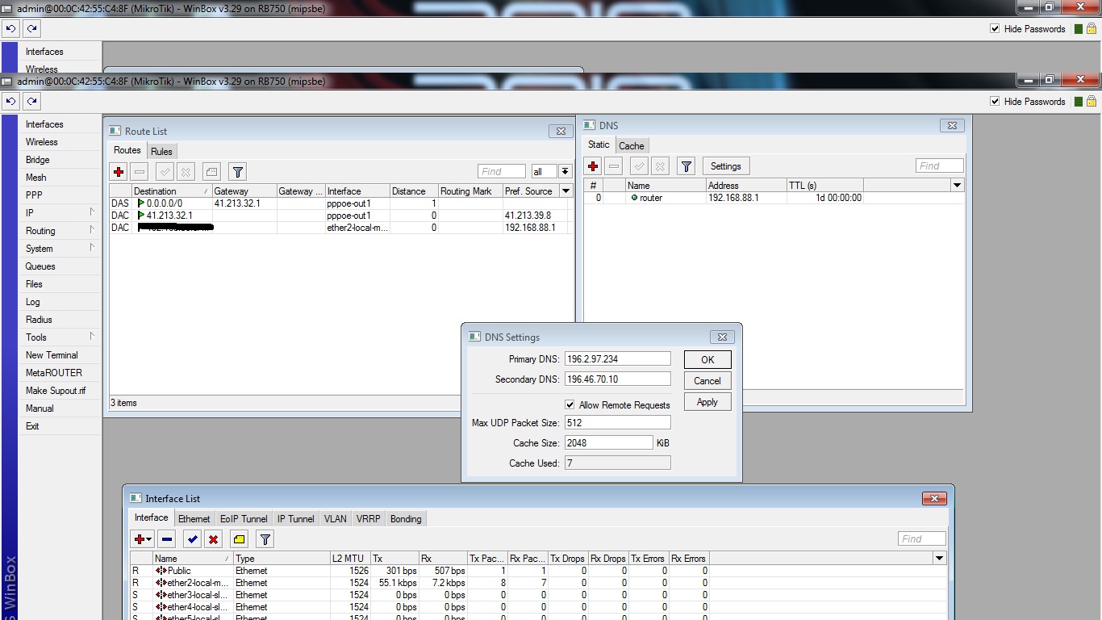Add a new route with the plus icon
Viewport: 1102px width, 620px height.
pyautogui.click(x=118, y=171)
